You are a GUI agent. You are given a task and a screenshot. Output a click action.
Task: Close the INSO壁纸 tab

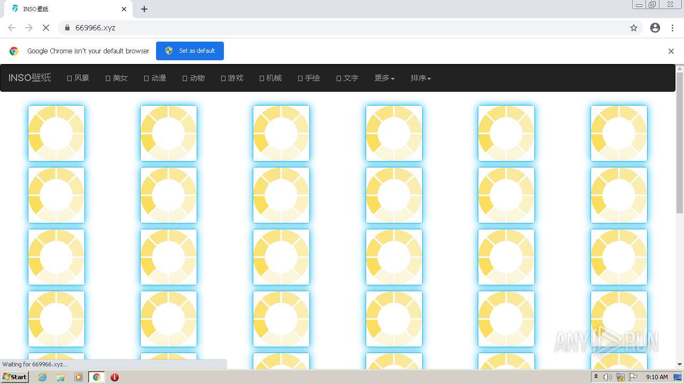click(124, 9)
